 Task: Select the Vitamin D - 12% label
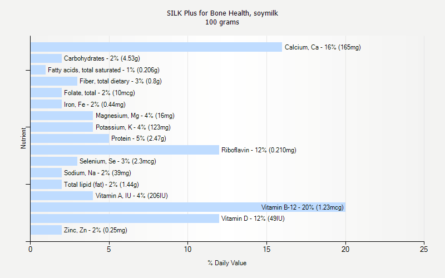(253, 219)
